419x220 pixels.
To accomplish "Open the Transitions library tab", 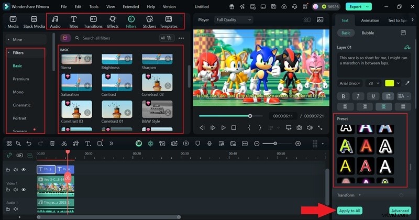I will (x=93, y=21).
